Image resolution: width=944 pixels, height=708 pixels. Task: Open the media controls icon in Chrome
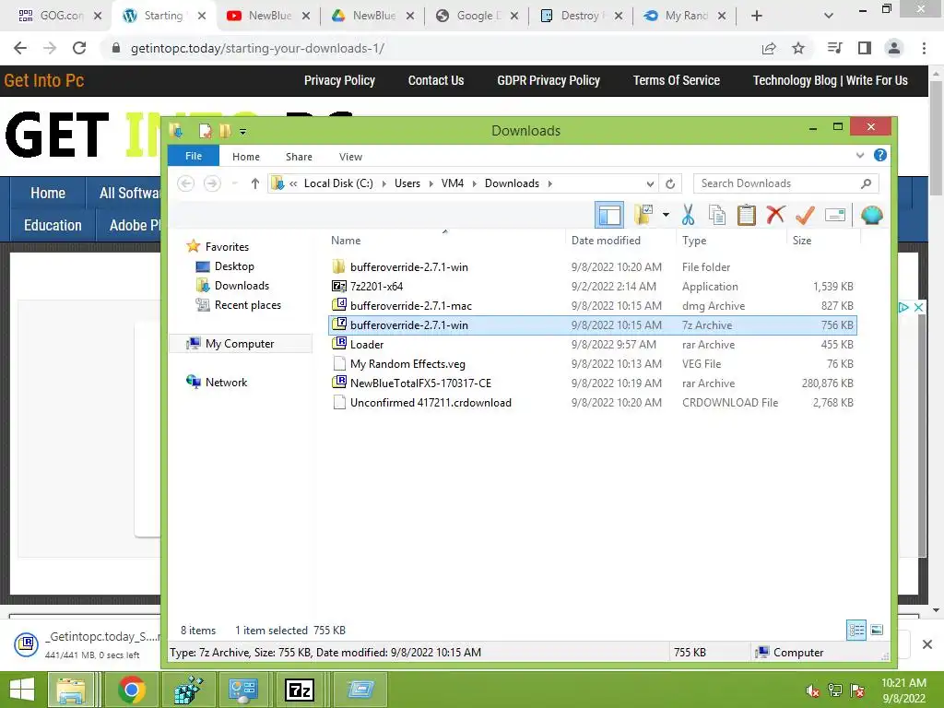tap(834, 48)
